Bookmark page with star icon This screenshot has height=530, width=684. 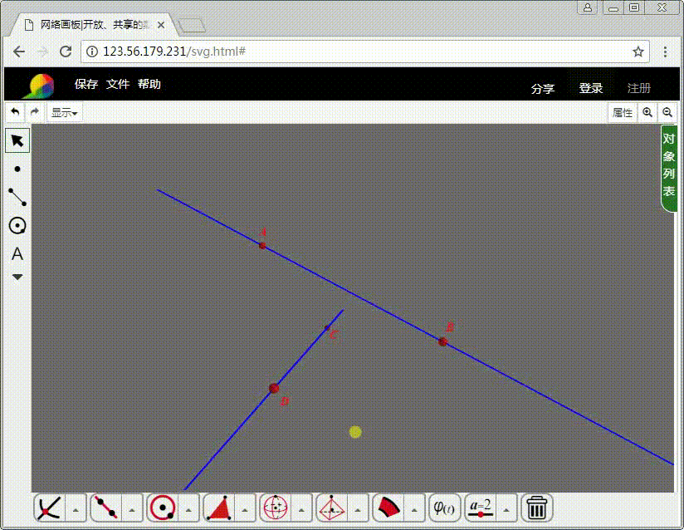[x=638, y=52]
